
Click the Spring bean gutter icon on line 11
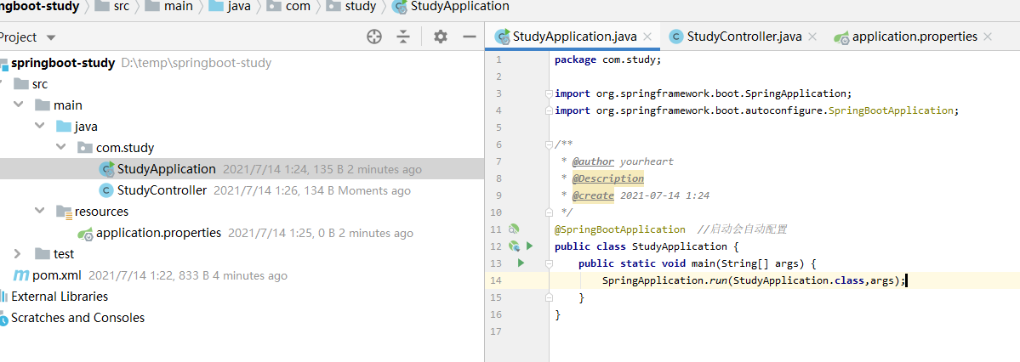click(x=514, y=229)
